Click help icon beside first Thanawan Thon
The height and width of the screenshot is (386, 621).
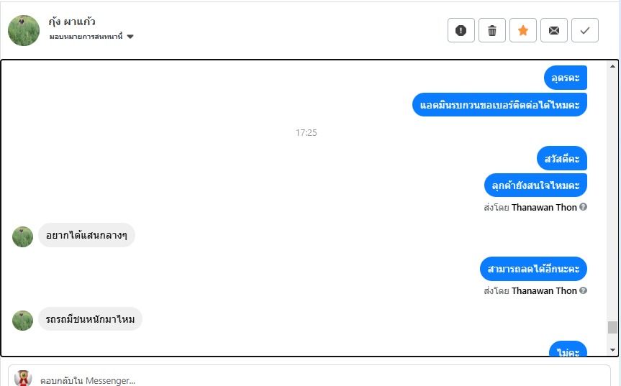click(583, 207)
